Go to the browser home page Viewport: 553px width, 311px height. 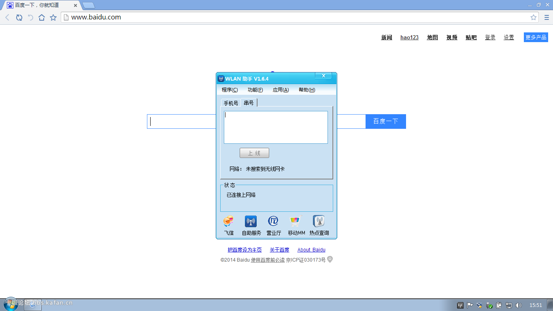(42, 17)
